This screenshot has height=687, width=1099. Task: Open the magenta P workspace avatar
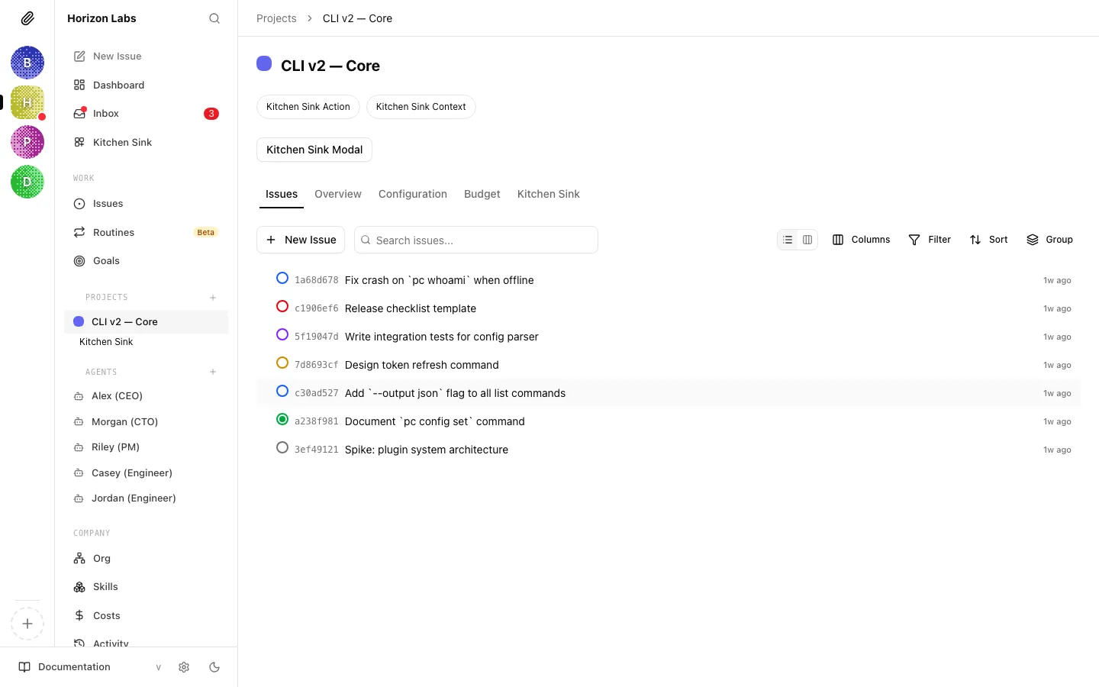click(27, 142)
